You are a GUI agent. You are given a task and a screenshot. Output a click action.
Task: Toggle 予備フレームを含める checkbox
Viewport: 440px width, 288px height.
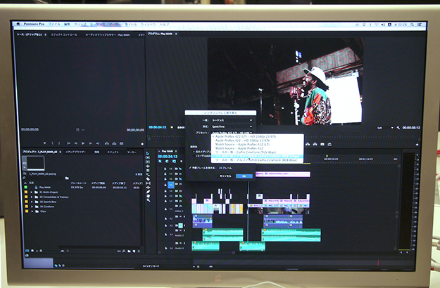coord(190,168)
